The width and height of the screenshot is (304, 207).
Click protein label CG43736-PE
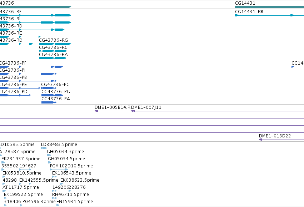(13, 85)
